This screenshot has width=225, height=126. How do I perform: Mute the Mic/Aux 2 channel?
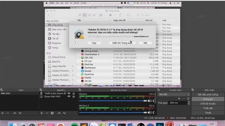click(149, 112)
